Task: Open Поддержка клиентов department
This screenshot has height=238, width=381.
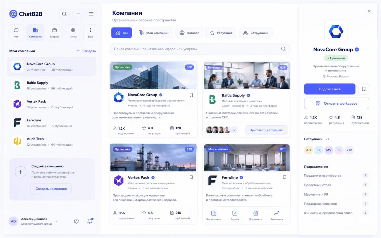Action: click(x=336, y=203)
